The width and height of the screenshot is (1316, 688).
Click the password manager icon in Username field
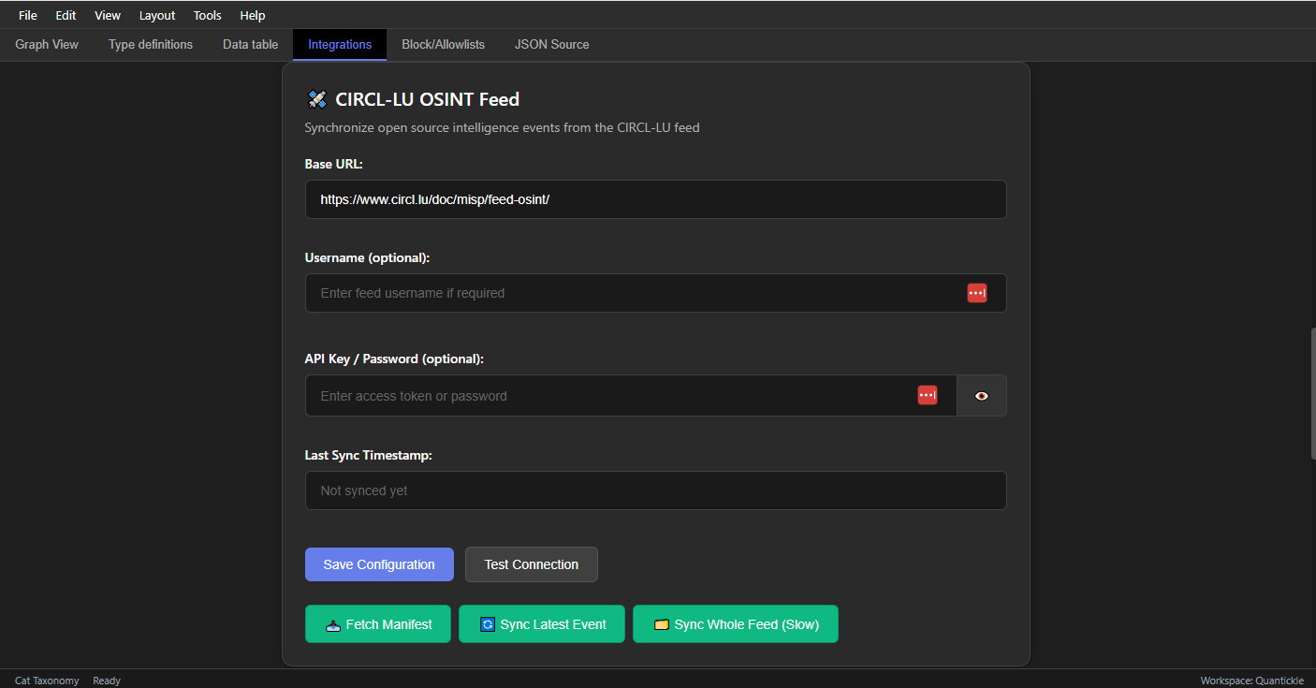976,293
